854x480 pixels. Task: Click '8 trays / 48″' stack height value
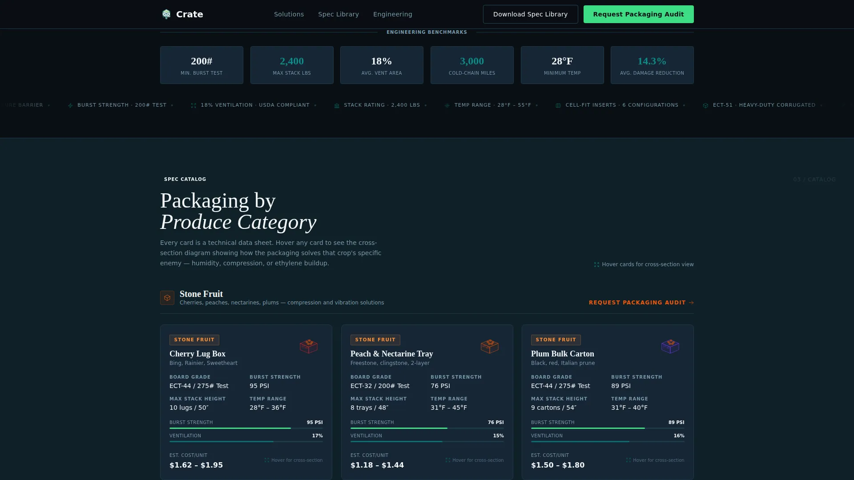point(370,408)
